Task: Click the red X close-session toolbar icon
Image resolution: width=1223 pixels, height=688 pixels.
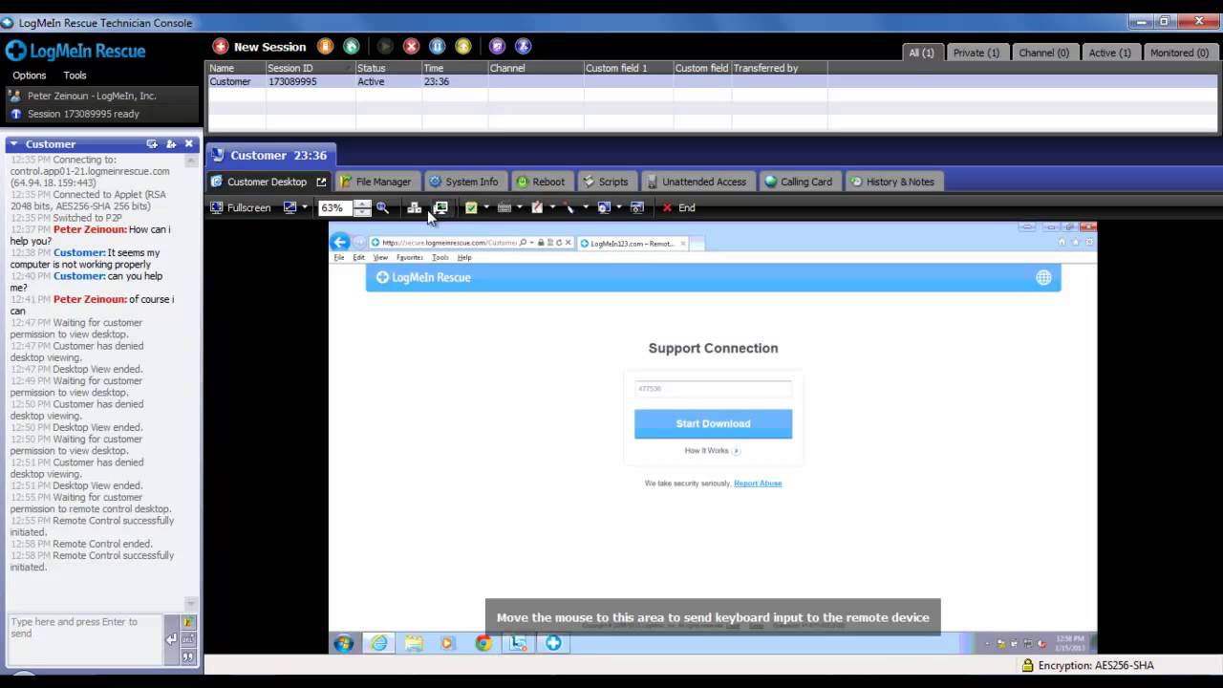Action: click(412, 46)
